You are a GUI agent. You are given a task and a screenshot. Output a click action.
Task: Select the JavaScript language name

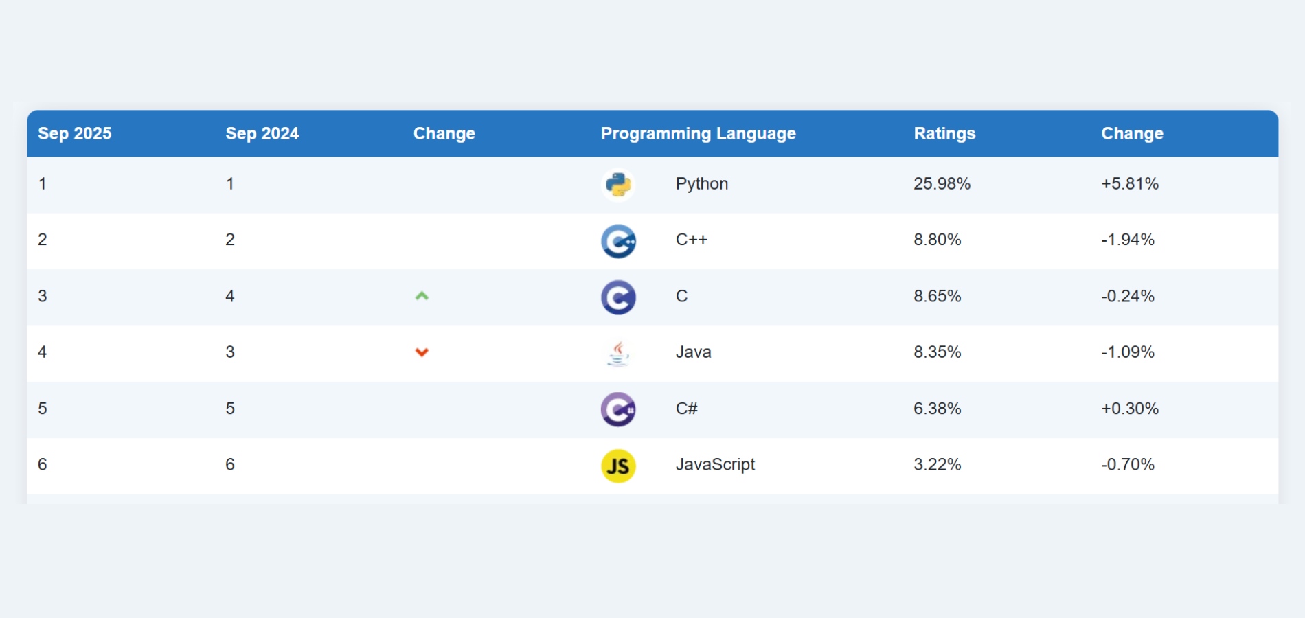[715, 465]
